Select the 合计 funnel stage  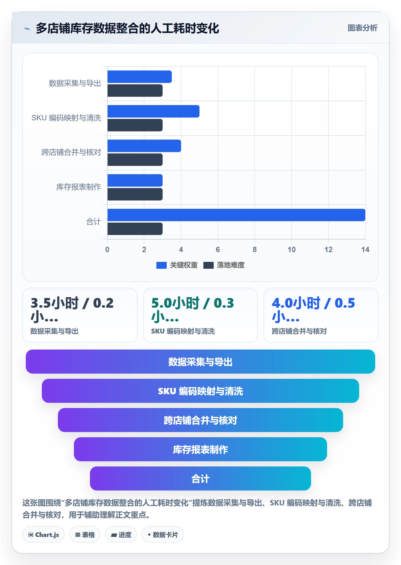click(200, 478)
